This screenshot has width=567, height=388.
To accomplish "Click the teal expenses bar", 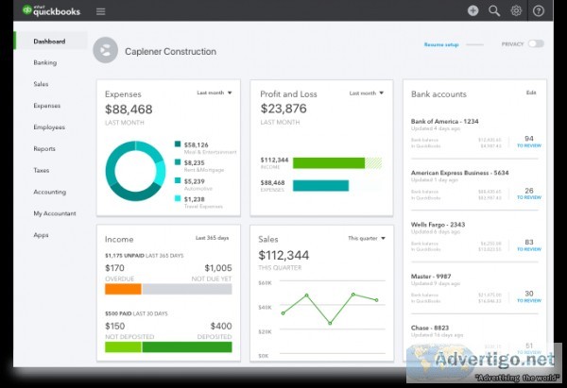I will click(320, 185).
